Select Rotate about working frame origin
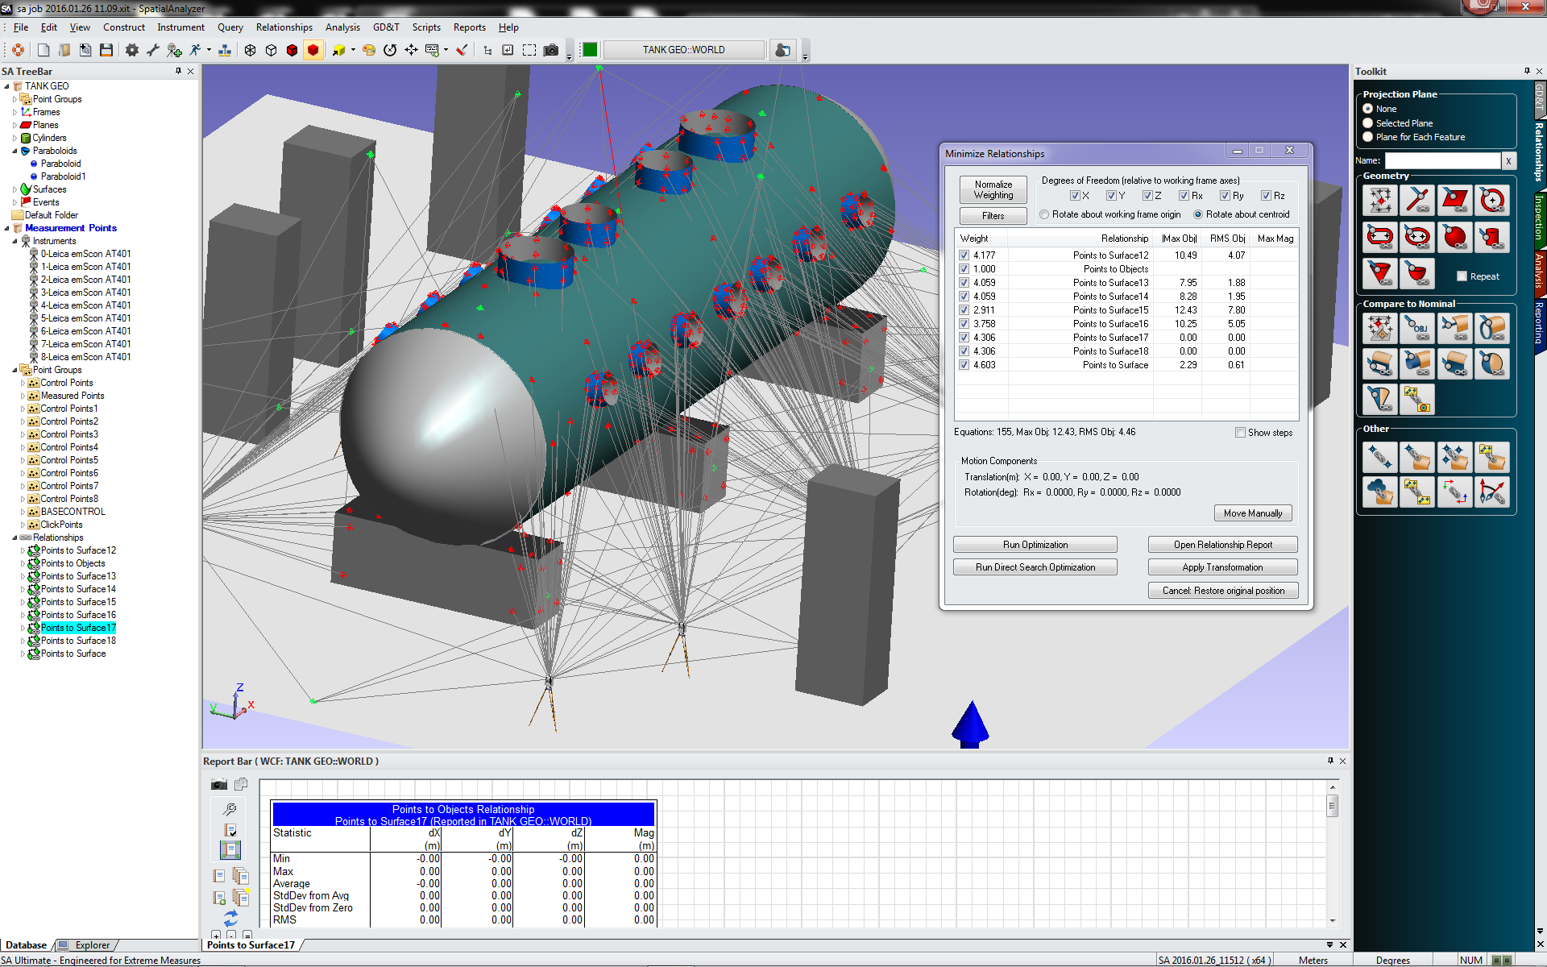 tap(1045, 214)
